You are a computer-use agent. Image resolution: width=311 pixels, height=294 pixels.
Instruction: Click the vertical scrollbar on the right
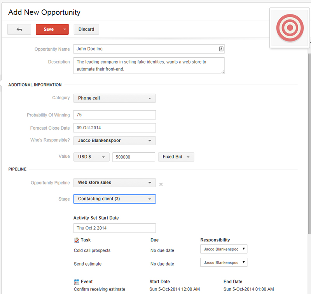309,136
